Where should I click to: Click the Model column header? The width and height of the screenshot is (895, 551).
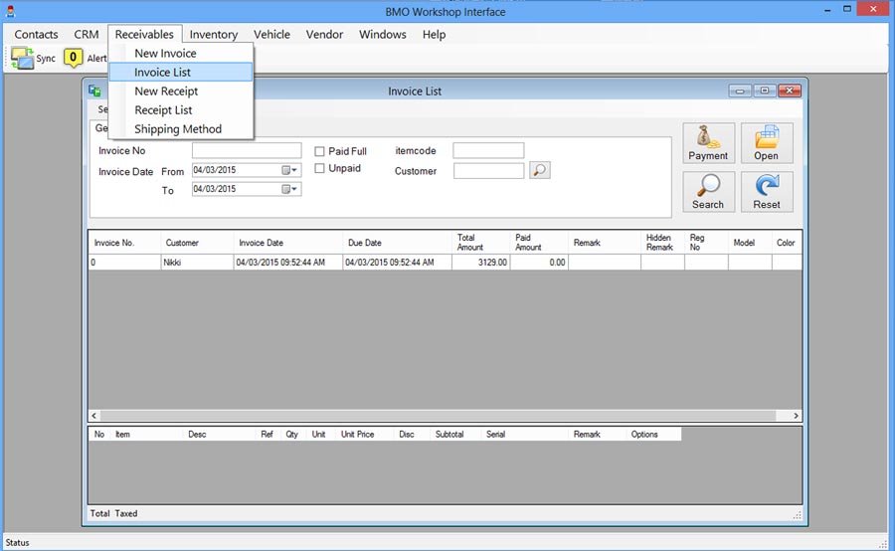750,243
